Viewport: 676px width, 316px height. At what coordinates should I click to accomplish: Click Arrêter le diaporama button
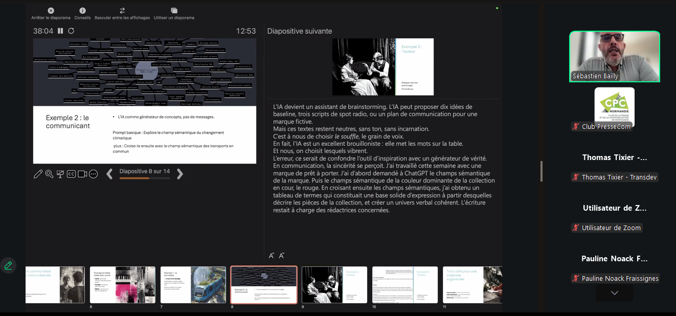click(51, 13)
